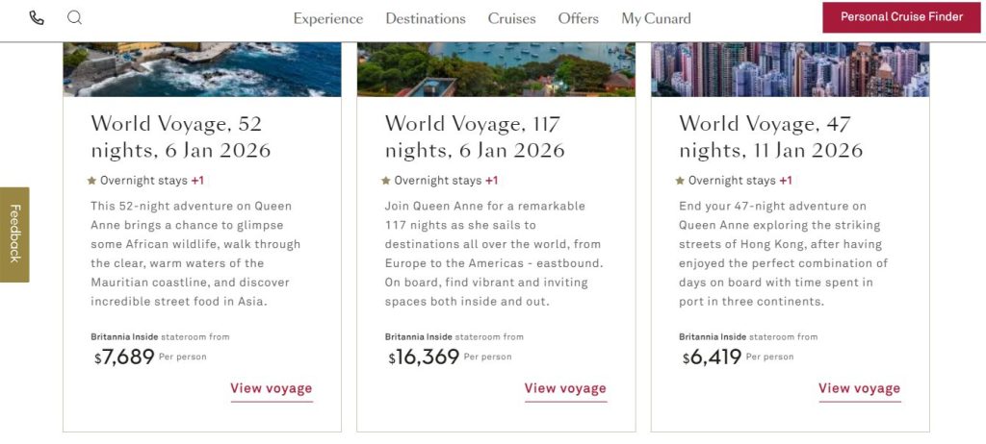
Task: Expand +1 overnight stays on 47-night voyage
Action: 786,181
